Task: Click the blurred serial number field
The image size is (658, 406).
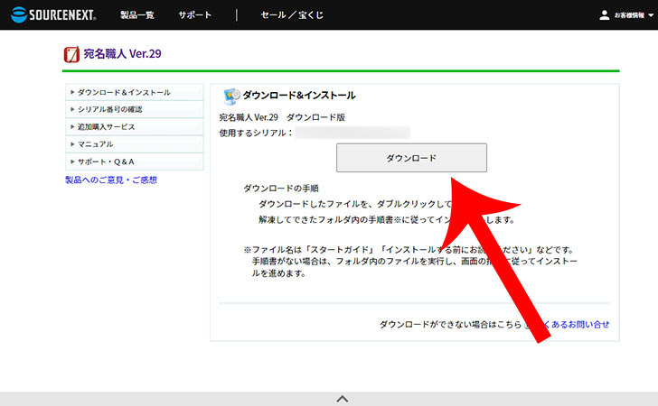Action: tap(352, 133)
